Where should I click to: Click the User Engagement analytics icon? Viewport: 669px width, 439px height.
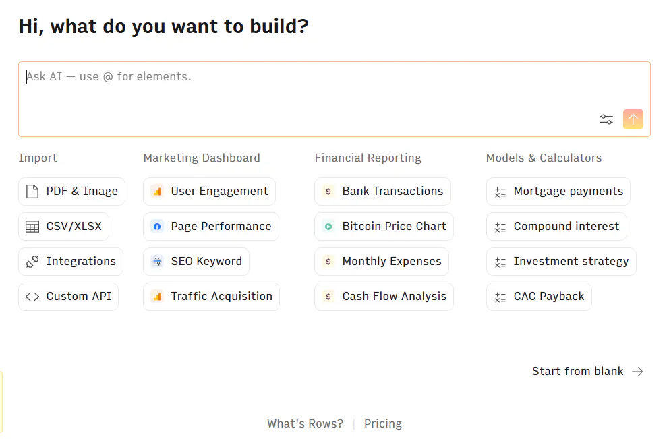[157, 192]
